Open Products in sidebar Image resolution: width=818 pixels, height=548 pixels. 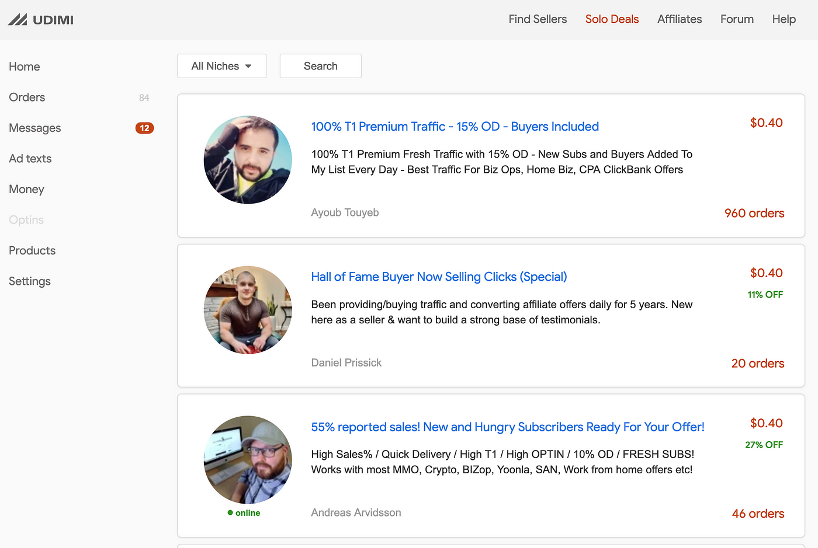tap(32, 250)
